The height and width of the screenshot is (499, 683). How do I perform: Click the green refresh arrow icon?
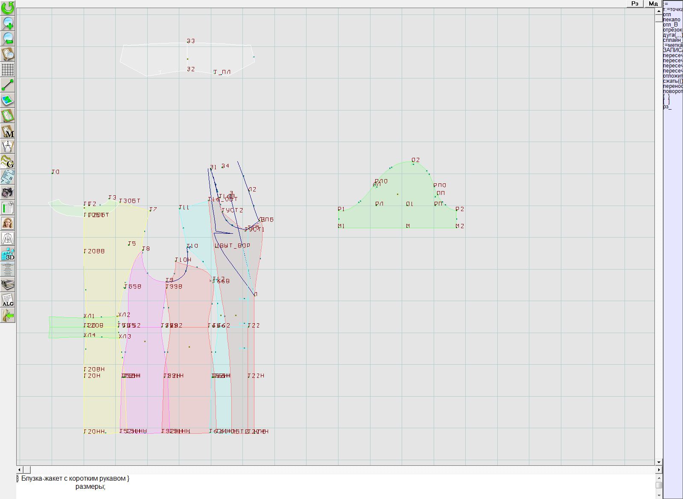click(8, 8)
